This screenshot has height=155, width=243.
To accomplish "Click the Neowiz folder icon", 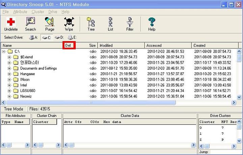I will coord(16,96).
